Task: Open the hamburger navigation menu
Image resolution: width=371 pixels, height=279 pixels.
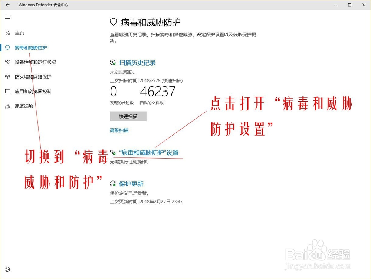Action: [7, 17]
